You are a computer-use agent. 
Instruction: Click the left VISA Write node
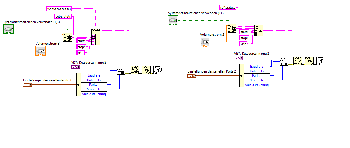point(135,70)
